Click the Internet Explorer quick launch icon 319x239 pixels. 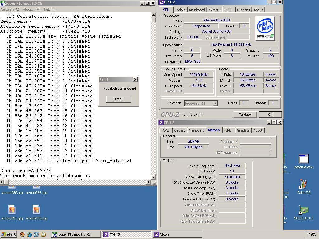(30, 235)
